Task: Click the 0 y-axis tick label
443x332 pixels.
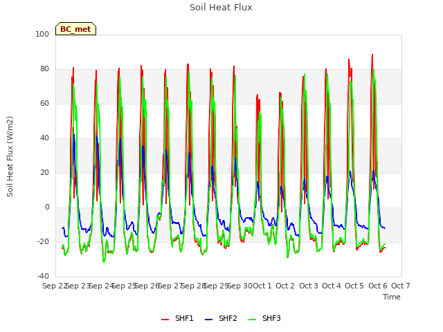Action: point(47,207)
